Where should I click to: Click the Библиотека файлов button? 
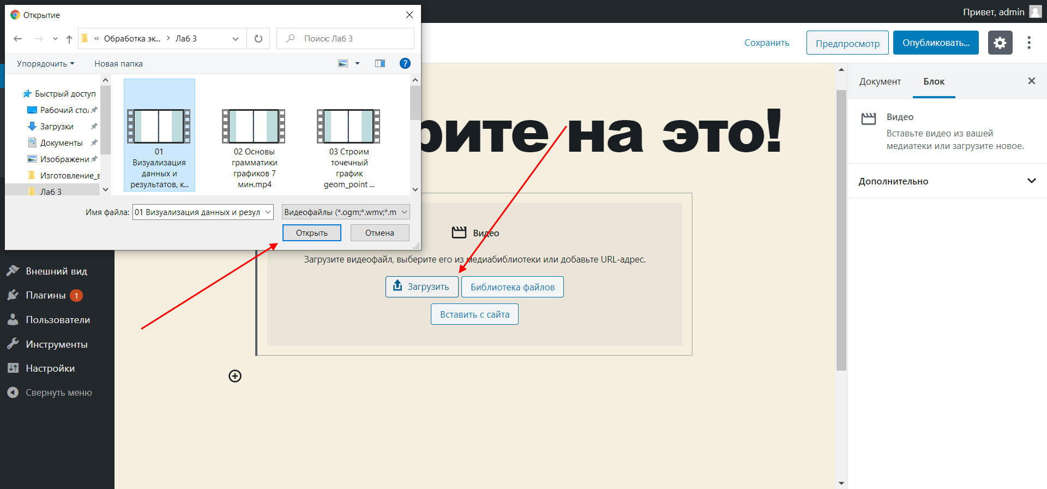pos(512,287)
